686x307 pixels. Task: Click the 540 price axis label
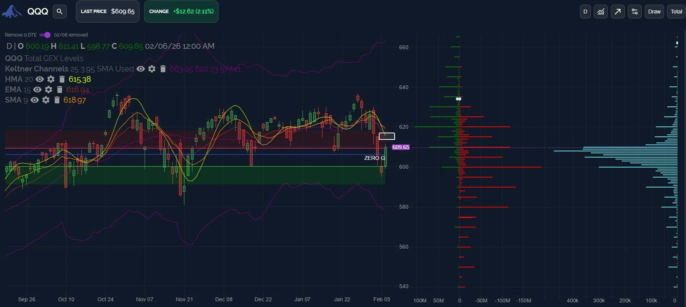click(x=404, y=286)
